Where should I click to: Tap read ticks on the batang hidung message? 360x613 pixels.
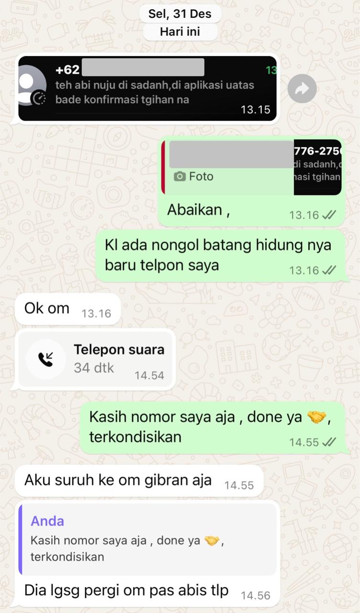click(x=329, y=271)
